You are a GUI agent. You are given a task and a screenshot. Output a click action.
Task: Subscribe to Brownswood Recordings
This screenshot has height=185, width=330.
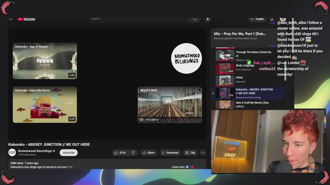69,153
